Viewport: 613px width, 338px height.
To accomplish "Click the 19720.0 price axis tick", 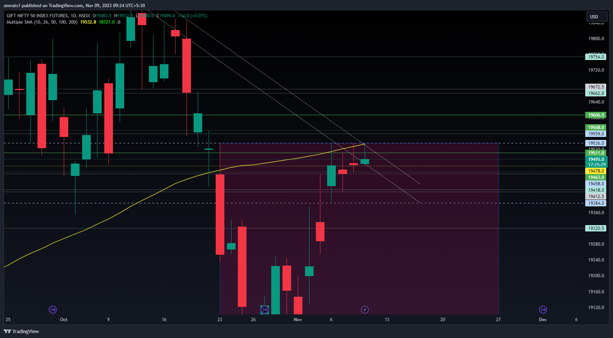I will 596,70.
